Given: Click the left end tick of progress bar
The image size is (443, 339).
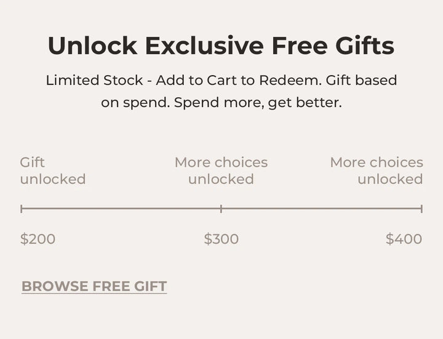Looking at the screenshot, I should 22,209.
